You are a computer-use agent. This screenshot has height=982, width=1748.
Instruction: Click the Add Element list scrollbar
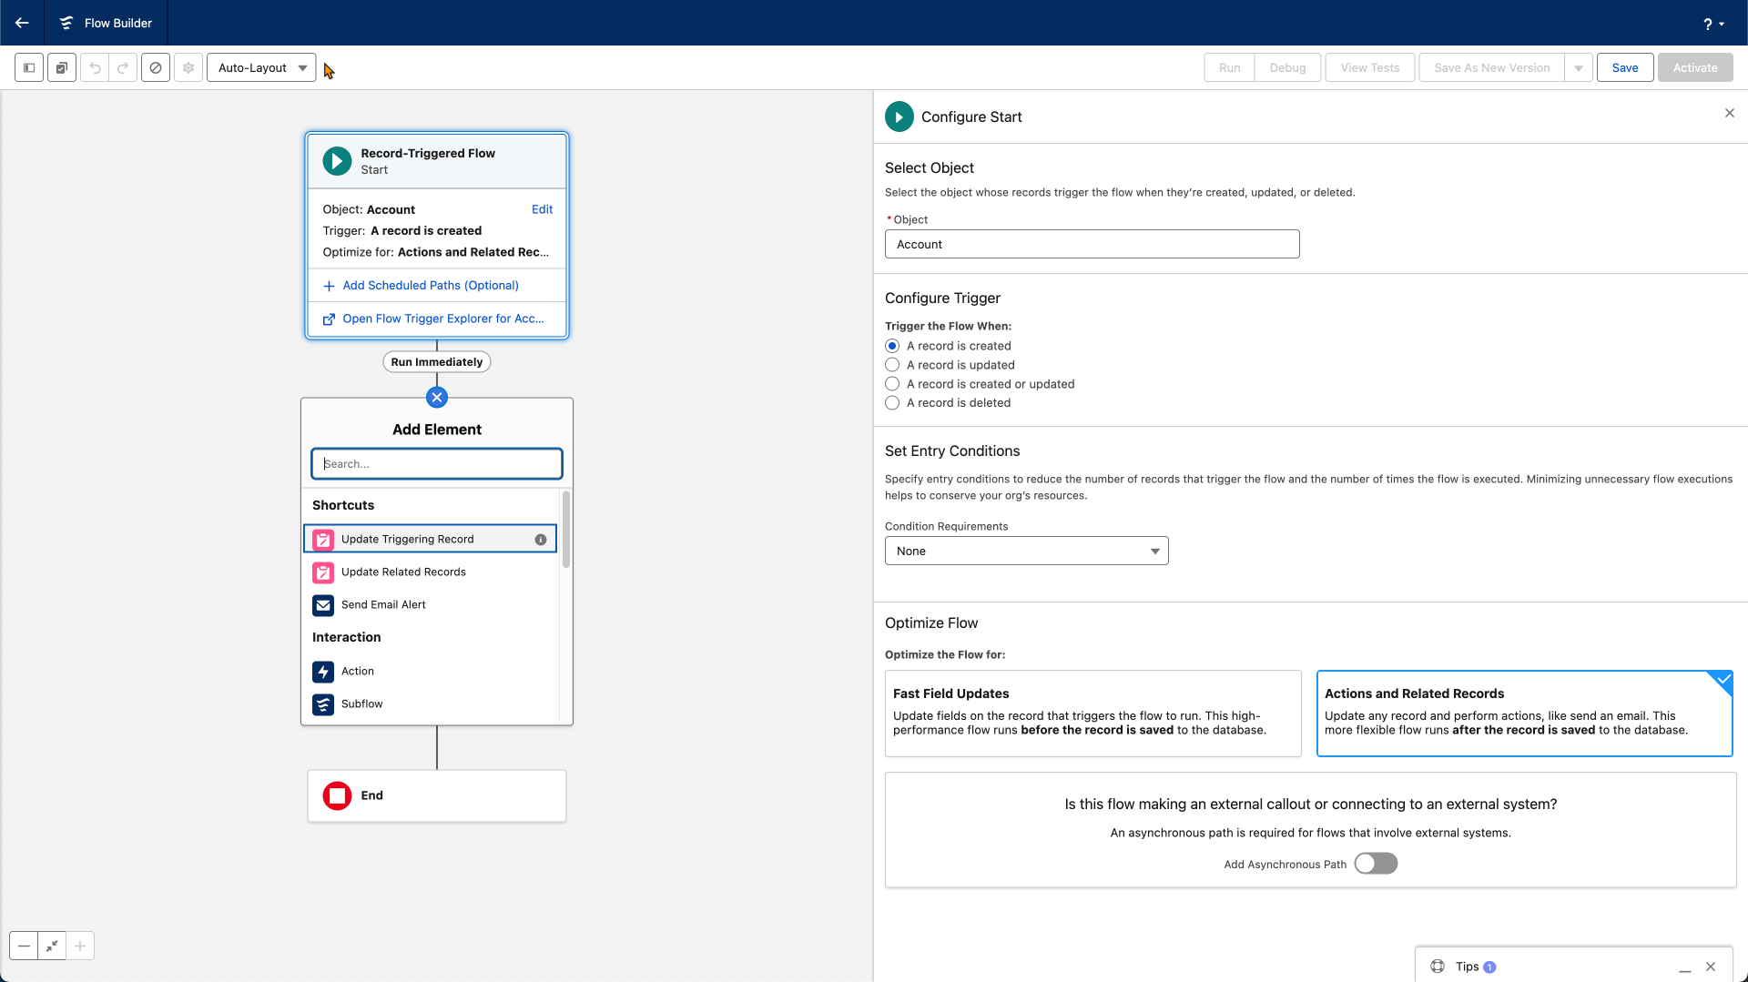pos(565,530)
